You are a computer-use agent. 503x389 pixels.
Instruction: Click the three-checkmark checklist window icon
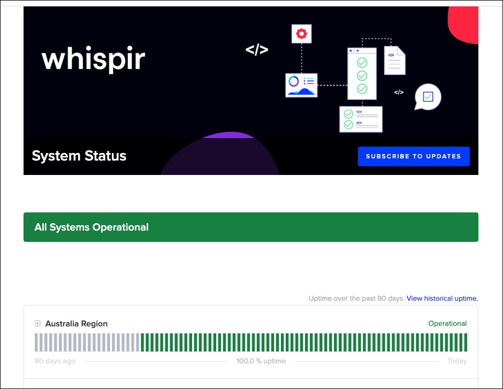pyautogui.click(x=362, y=74)
